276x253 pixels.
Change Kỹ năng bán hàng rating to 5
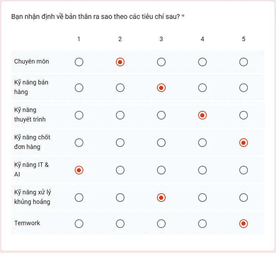pos(244,87)
